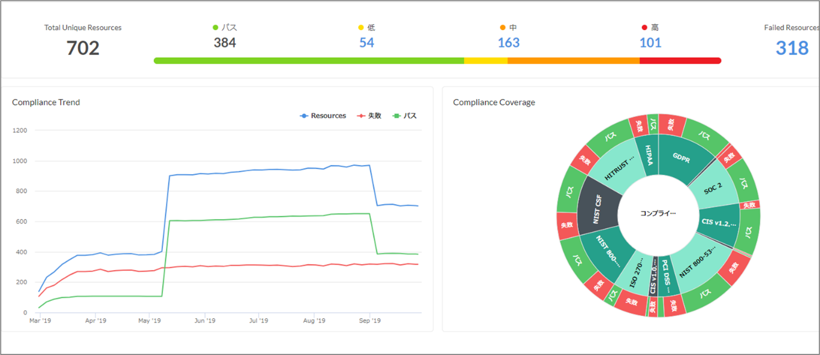Select the yellow segment of severity bar
Viewport: 820px width, 355px height.
486,61
